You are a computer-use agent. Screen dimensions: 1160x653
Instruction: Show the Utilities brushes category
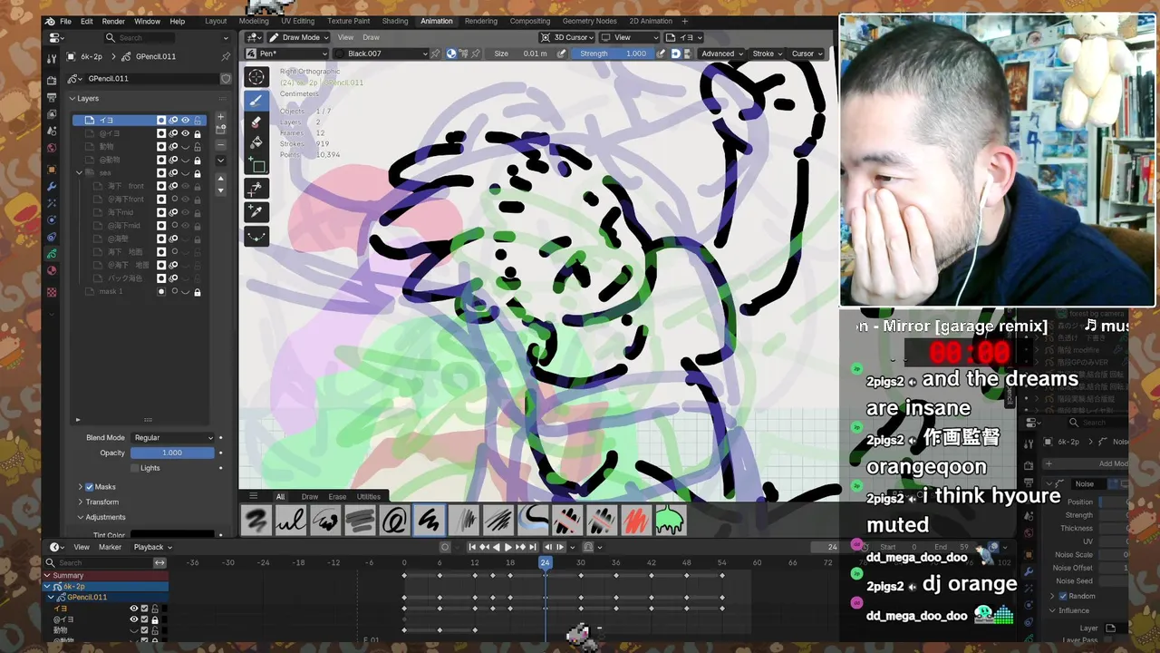point(369,496)
